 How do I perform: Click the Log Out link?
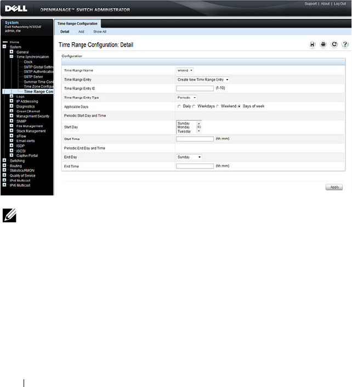(340, 4)
